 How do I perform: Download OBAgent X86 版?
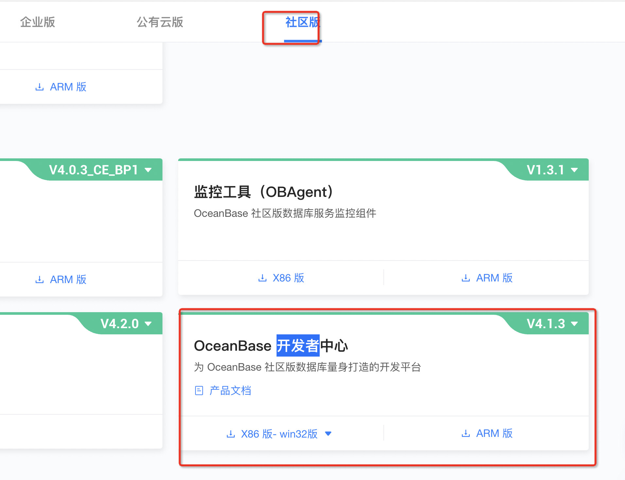click(281, 278)
